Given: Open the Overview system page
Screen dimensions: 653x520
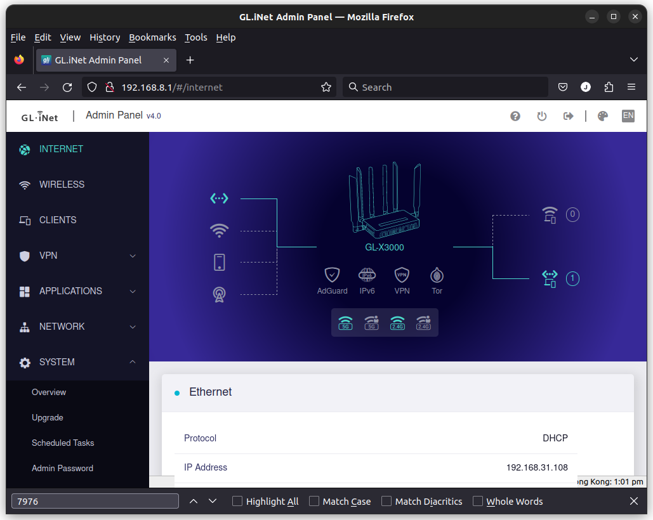Looking at the screenshot, I should [49, 393].
